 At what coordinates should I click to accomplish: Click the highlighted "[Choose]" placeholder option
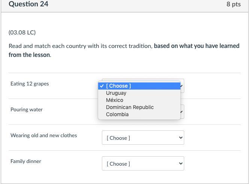coord(118,86)
